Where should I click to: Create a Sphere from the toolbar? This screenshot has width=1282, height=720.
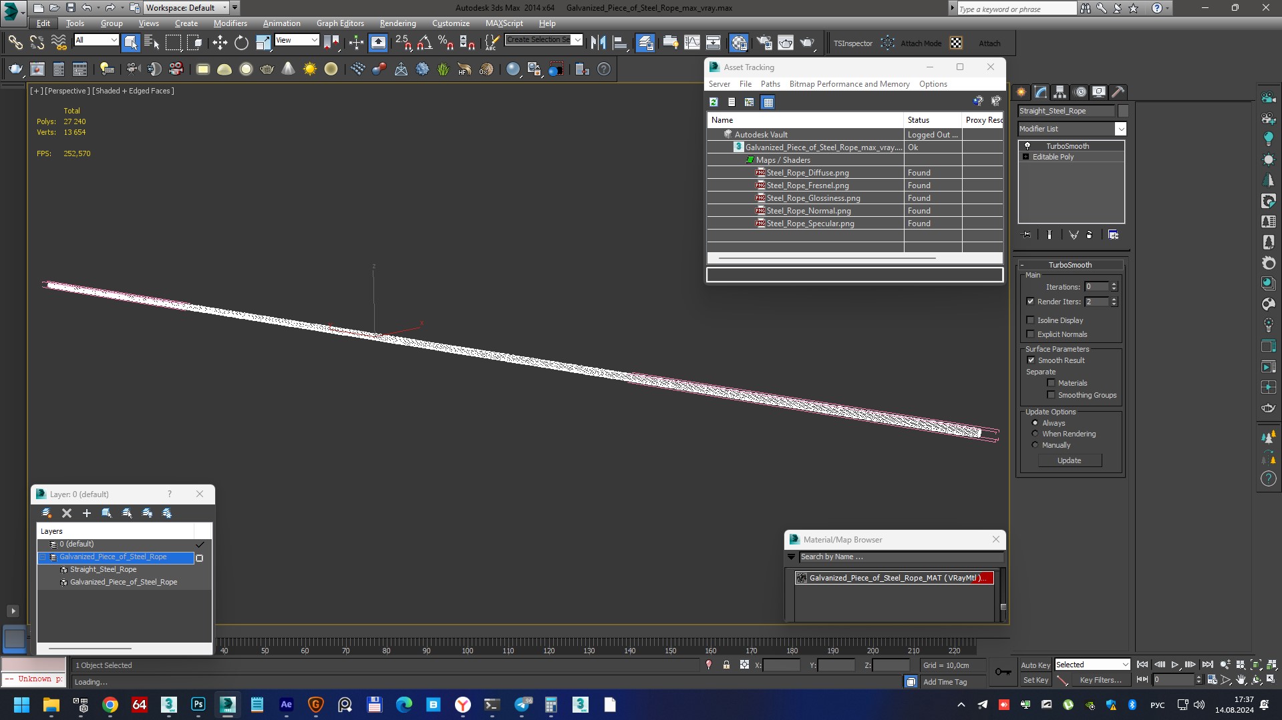click(x=246, y=69)
